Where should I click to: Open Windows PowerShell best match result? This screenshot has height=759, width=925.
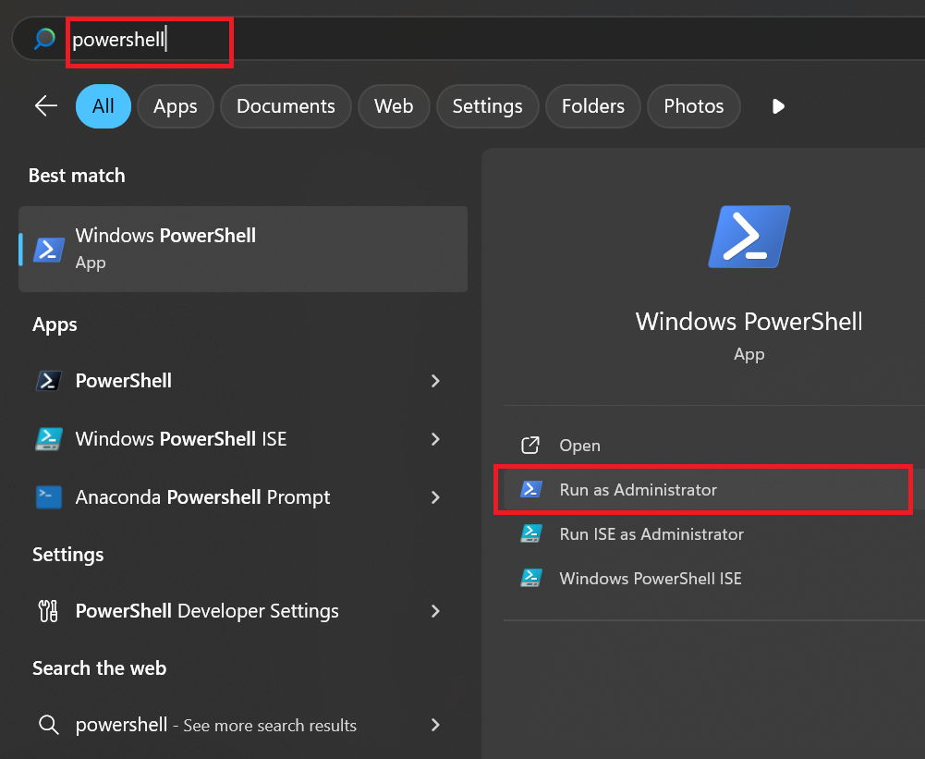[x=243, y=249]
